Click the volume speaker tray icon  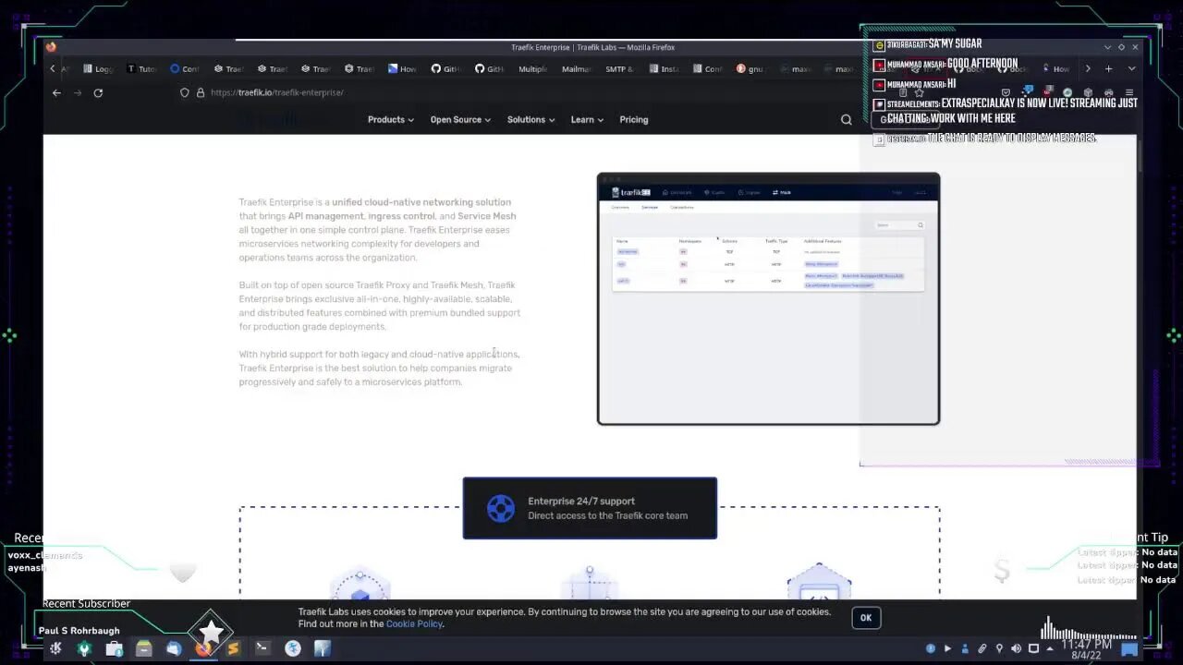(1016, 648)
